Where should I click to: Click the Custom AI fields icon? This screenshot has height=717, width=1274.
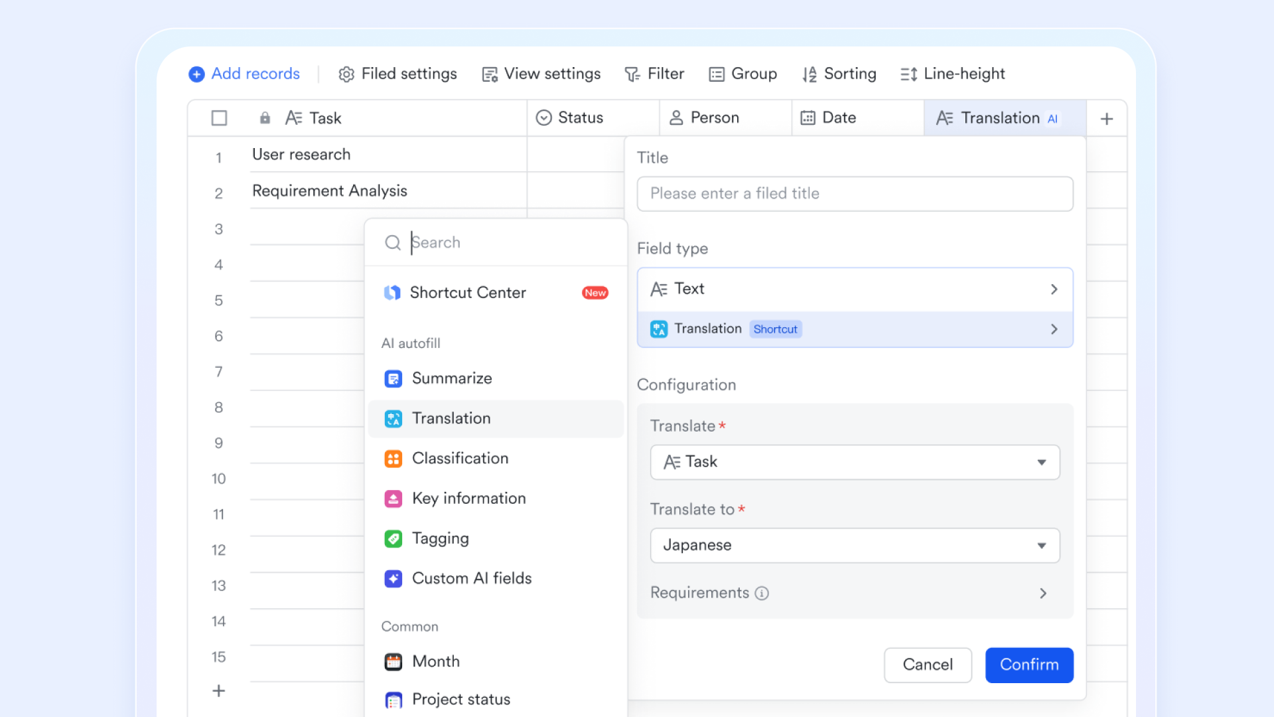tap(393, 579)
